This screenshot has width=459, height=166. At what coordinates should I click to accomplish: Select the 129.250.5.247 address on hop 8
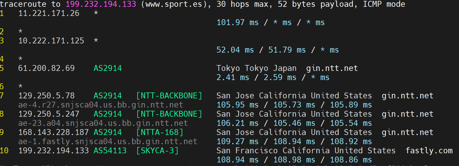tap(49, 114)
